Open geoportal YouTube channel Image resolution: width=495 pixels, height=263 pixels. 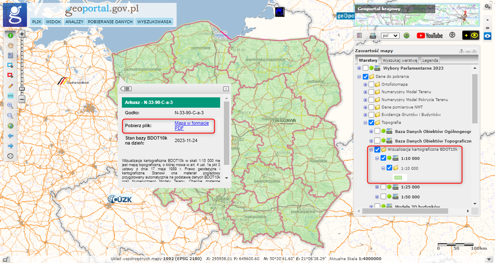coord(429,36)
